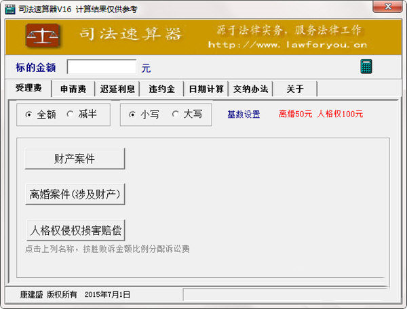Switch to the 违约金 tab

point(161,89)
